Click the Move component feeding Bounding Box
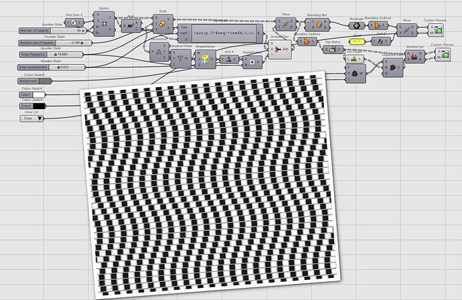 coord(285,24)
